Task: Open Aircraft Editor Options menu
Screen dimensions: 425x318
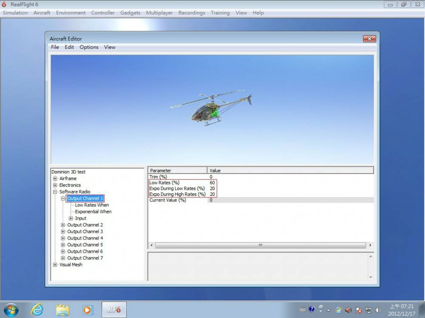Action: click(89, 47)
